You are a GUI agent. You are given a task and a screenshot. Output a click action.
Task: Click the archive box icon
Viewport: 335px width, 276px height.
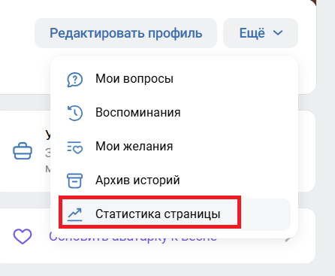(x=74, y=180)
